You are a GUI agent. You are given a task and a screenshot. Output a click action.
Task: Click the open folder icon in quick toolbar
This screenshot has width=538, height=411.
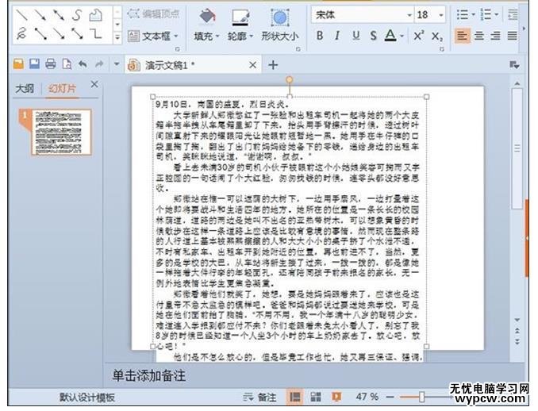[x=18, y=64]
